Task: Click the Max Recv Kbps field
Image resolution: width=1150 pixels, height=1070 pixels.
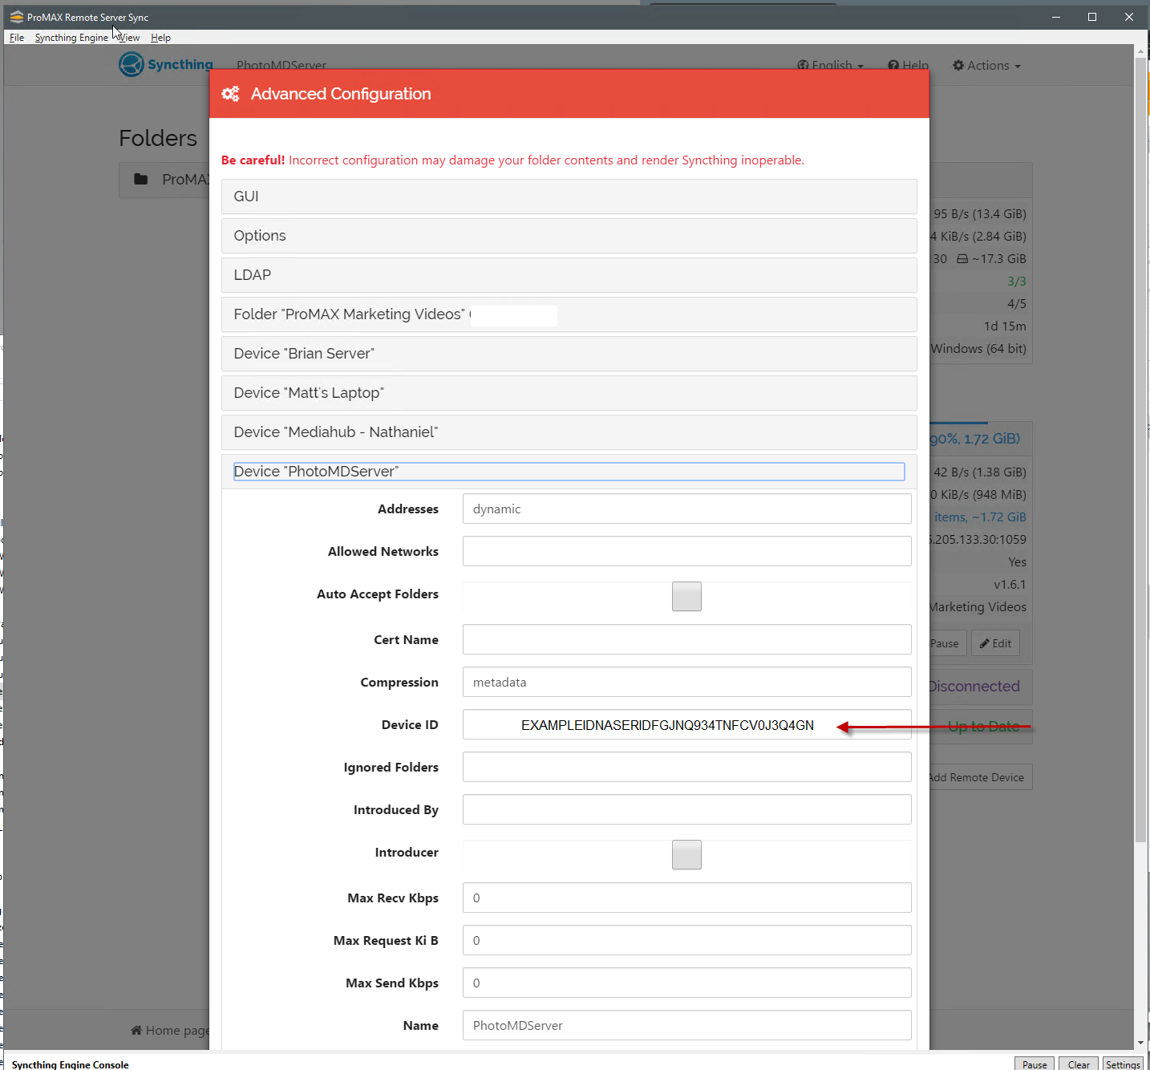Action: click(686, 898)
